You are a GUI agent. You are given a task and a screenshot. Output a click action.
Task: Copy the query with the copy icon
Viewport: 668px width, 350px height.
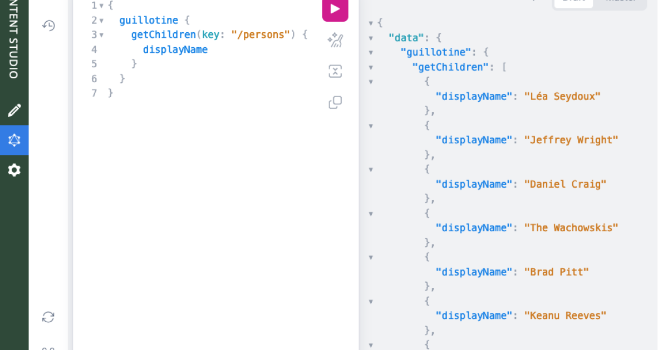coord(335,102)
